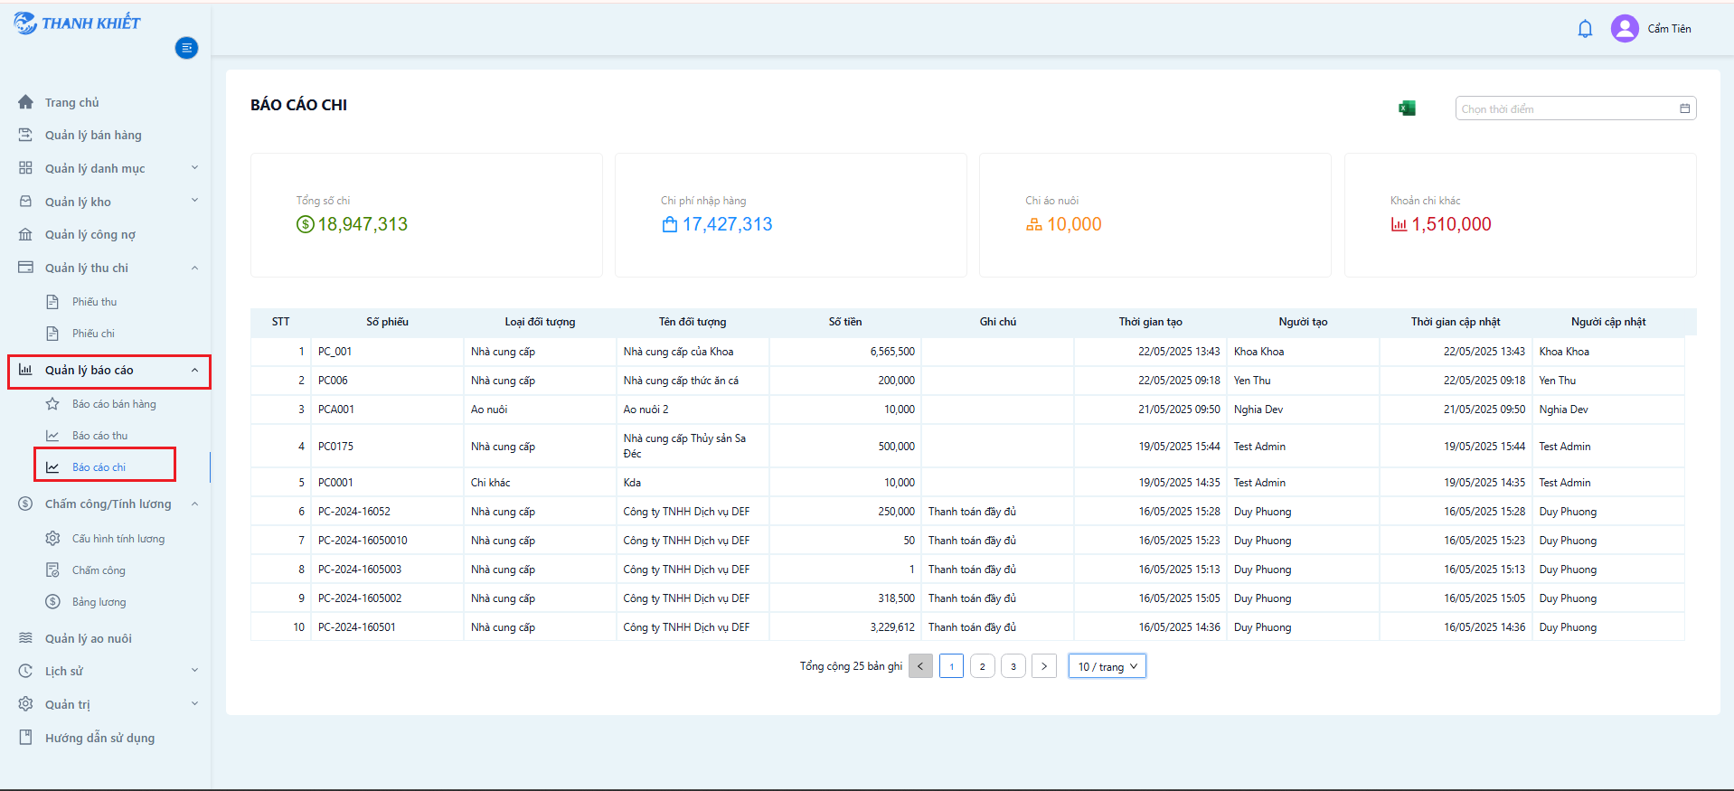The image size is (1734, 791).
Task: Open Cẩm Tiên user avatar
Action: tap(1625, 29)
